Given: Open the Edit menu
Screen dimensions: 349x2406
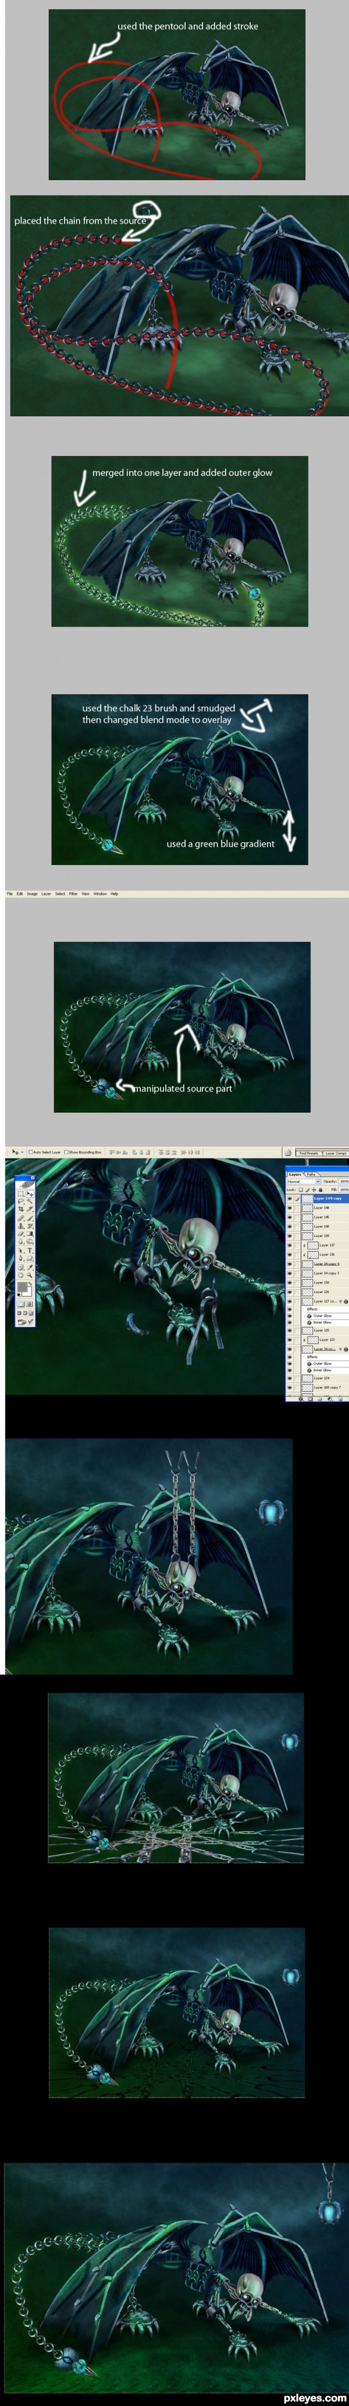Looking at the screenshot, I should point(20,894).
